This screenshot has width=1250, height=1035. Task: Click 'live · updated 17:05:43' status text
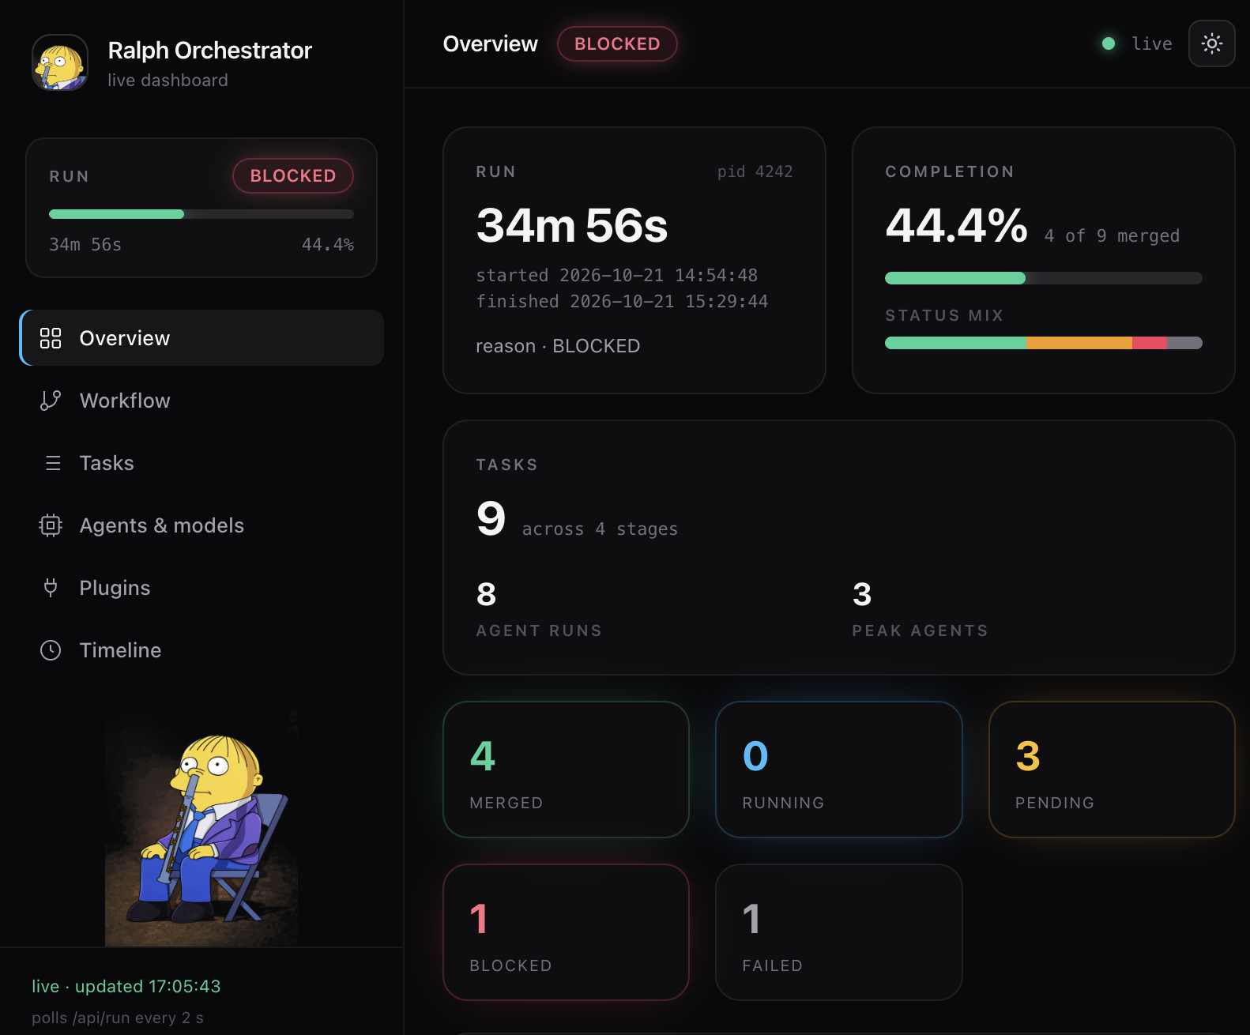coord(126,986)
